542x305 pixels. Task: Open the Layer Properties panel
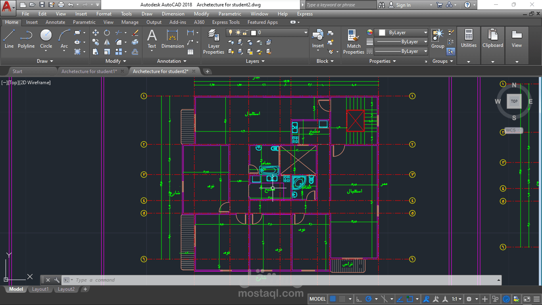[214, 42]
